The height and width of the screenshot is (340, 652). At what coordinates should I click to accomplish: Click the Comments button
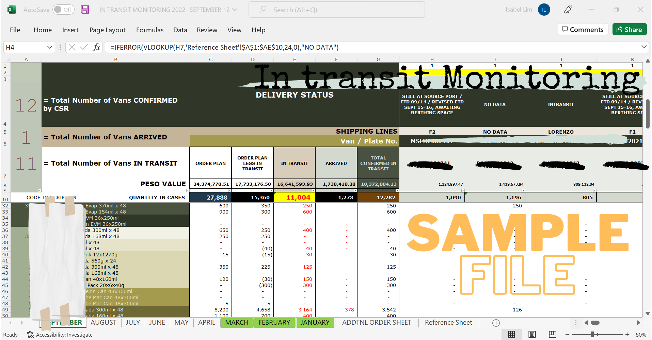pyautogui.click(x=583, y=30)
